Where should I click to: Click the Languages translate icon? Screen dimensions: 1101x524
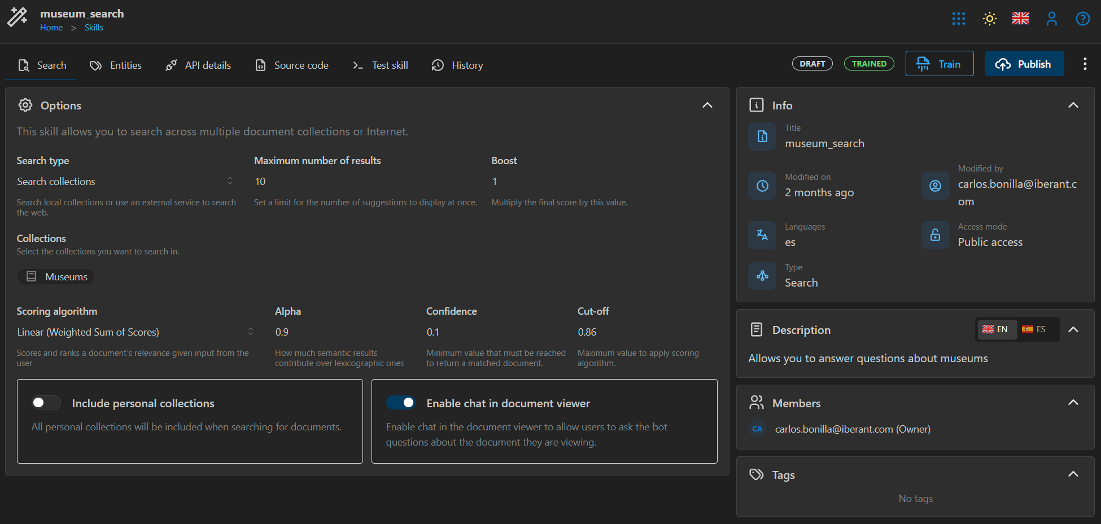click(762, 235)
